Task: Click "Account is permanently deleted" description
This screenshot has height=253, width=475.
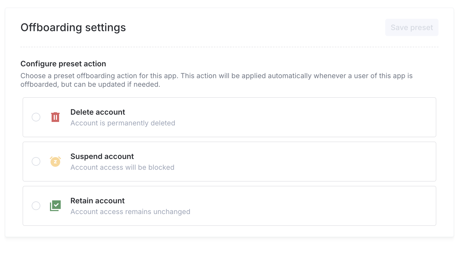Action: coord(123,123)
